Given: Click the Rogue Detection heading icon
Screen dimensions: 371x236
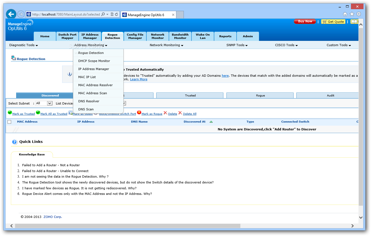Looking at the screenshot, I should click(x=13, y=58).
